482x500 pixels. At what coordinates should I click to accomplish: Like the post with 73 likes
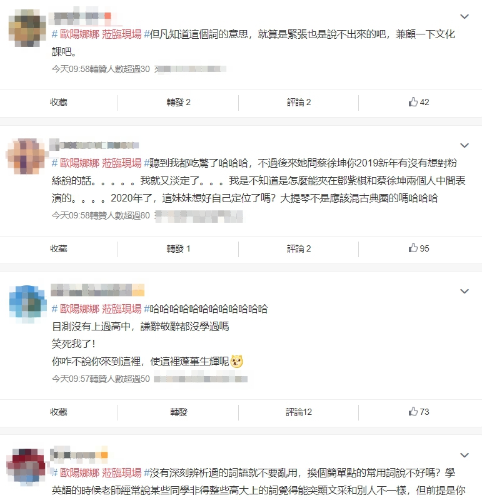click(419, 412)
